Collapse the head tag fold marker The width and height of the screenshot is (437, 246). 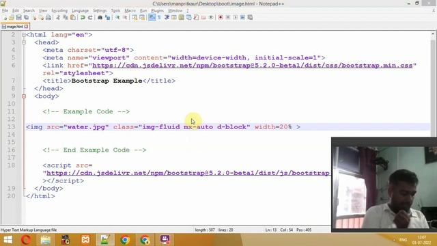24,42
